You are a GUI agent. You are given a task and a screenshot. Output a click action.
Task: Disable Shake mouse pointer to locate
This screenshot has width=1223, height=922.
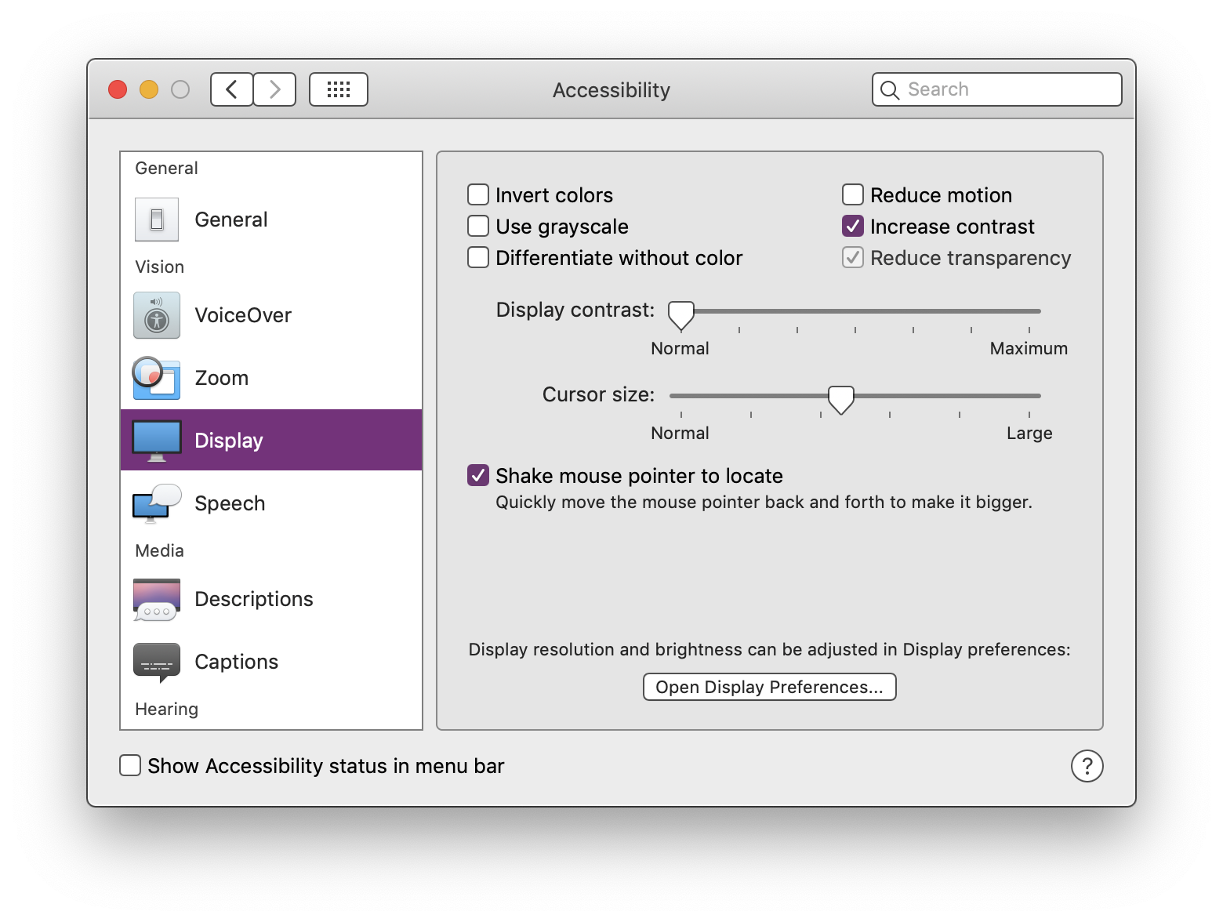pos(478,475)
